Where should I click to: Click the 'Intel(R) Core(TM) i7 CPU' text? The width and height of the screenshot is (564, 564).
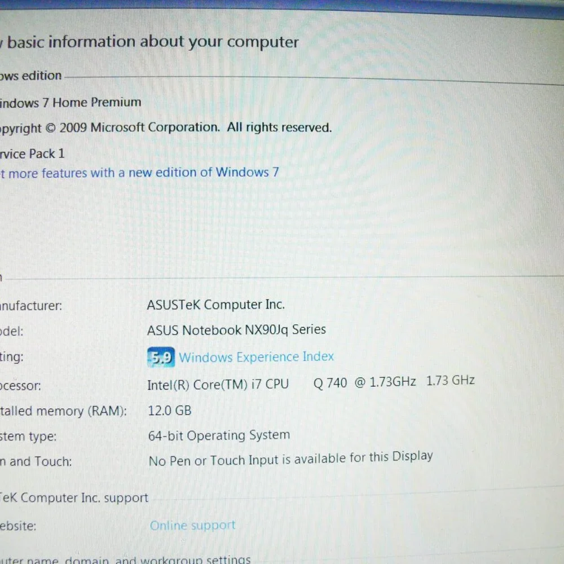click(x=218, y=385)
